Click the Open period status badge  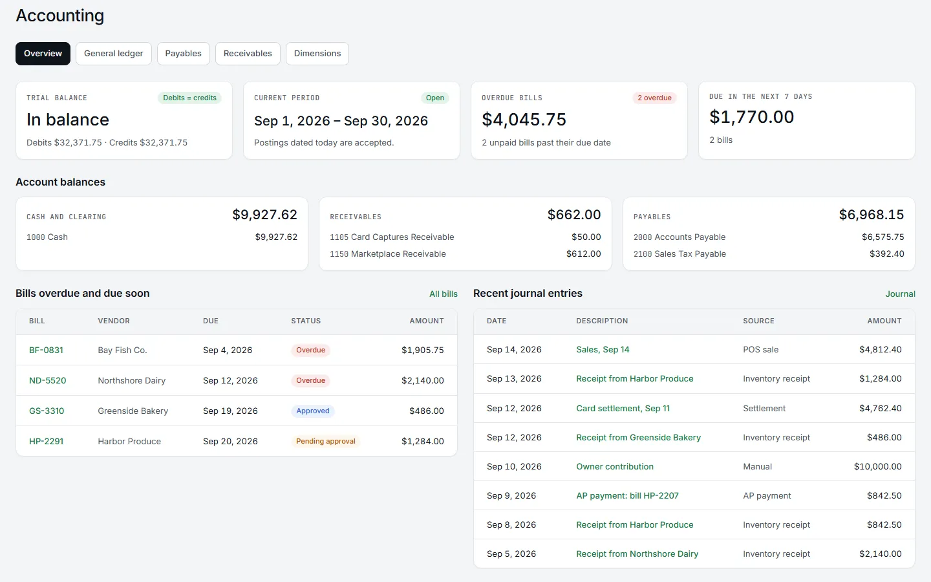pos(435,98)
